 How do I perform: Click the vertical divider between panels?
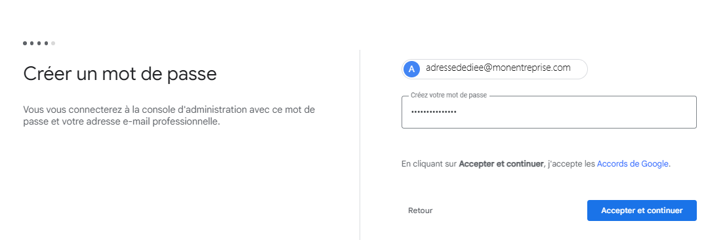360,144
